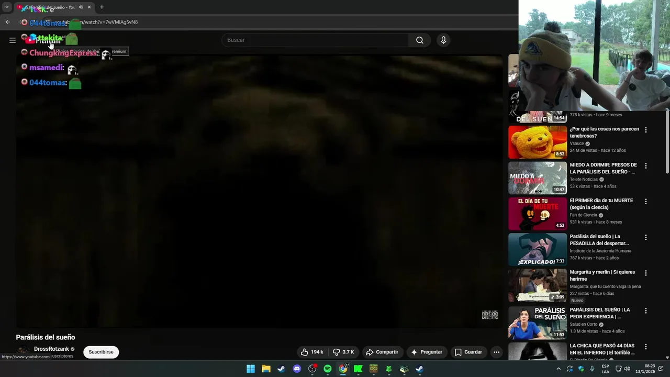The width and height of the screenshot is (670, 377).
Task: Open options menu for Salud en Corto video
Action: click(645, 311)
